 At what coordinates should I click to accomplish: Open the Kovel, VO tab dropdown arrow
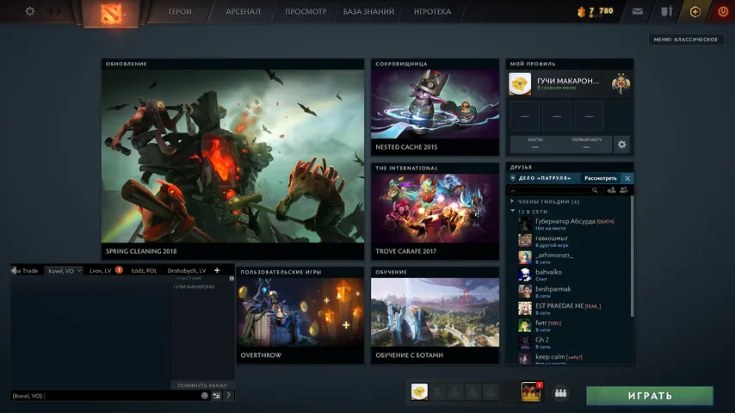point(79,270)
